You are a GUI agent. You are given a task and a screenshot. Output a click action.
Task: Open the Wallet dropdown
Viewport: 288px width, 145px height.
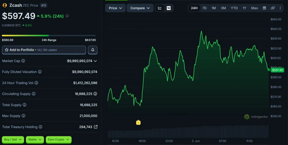click(35, 140)
